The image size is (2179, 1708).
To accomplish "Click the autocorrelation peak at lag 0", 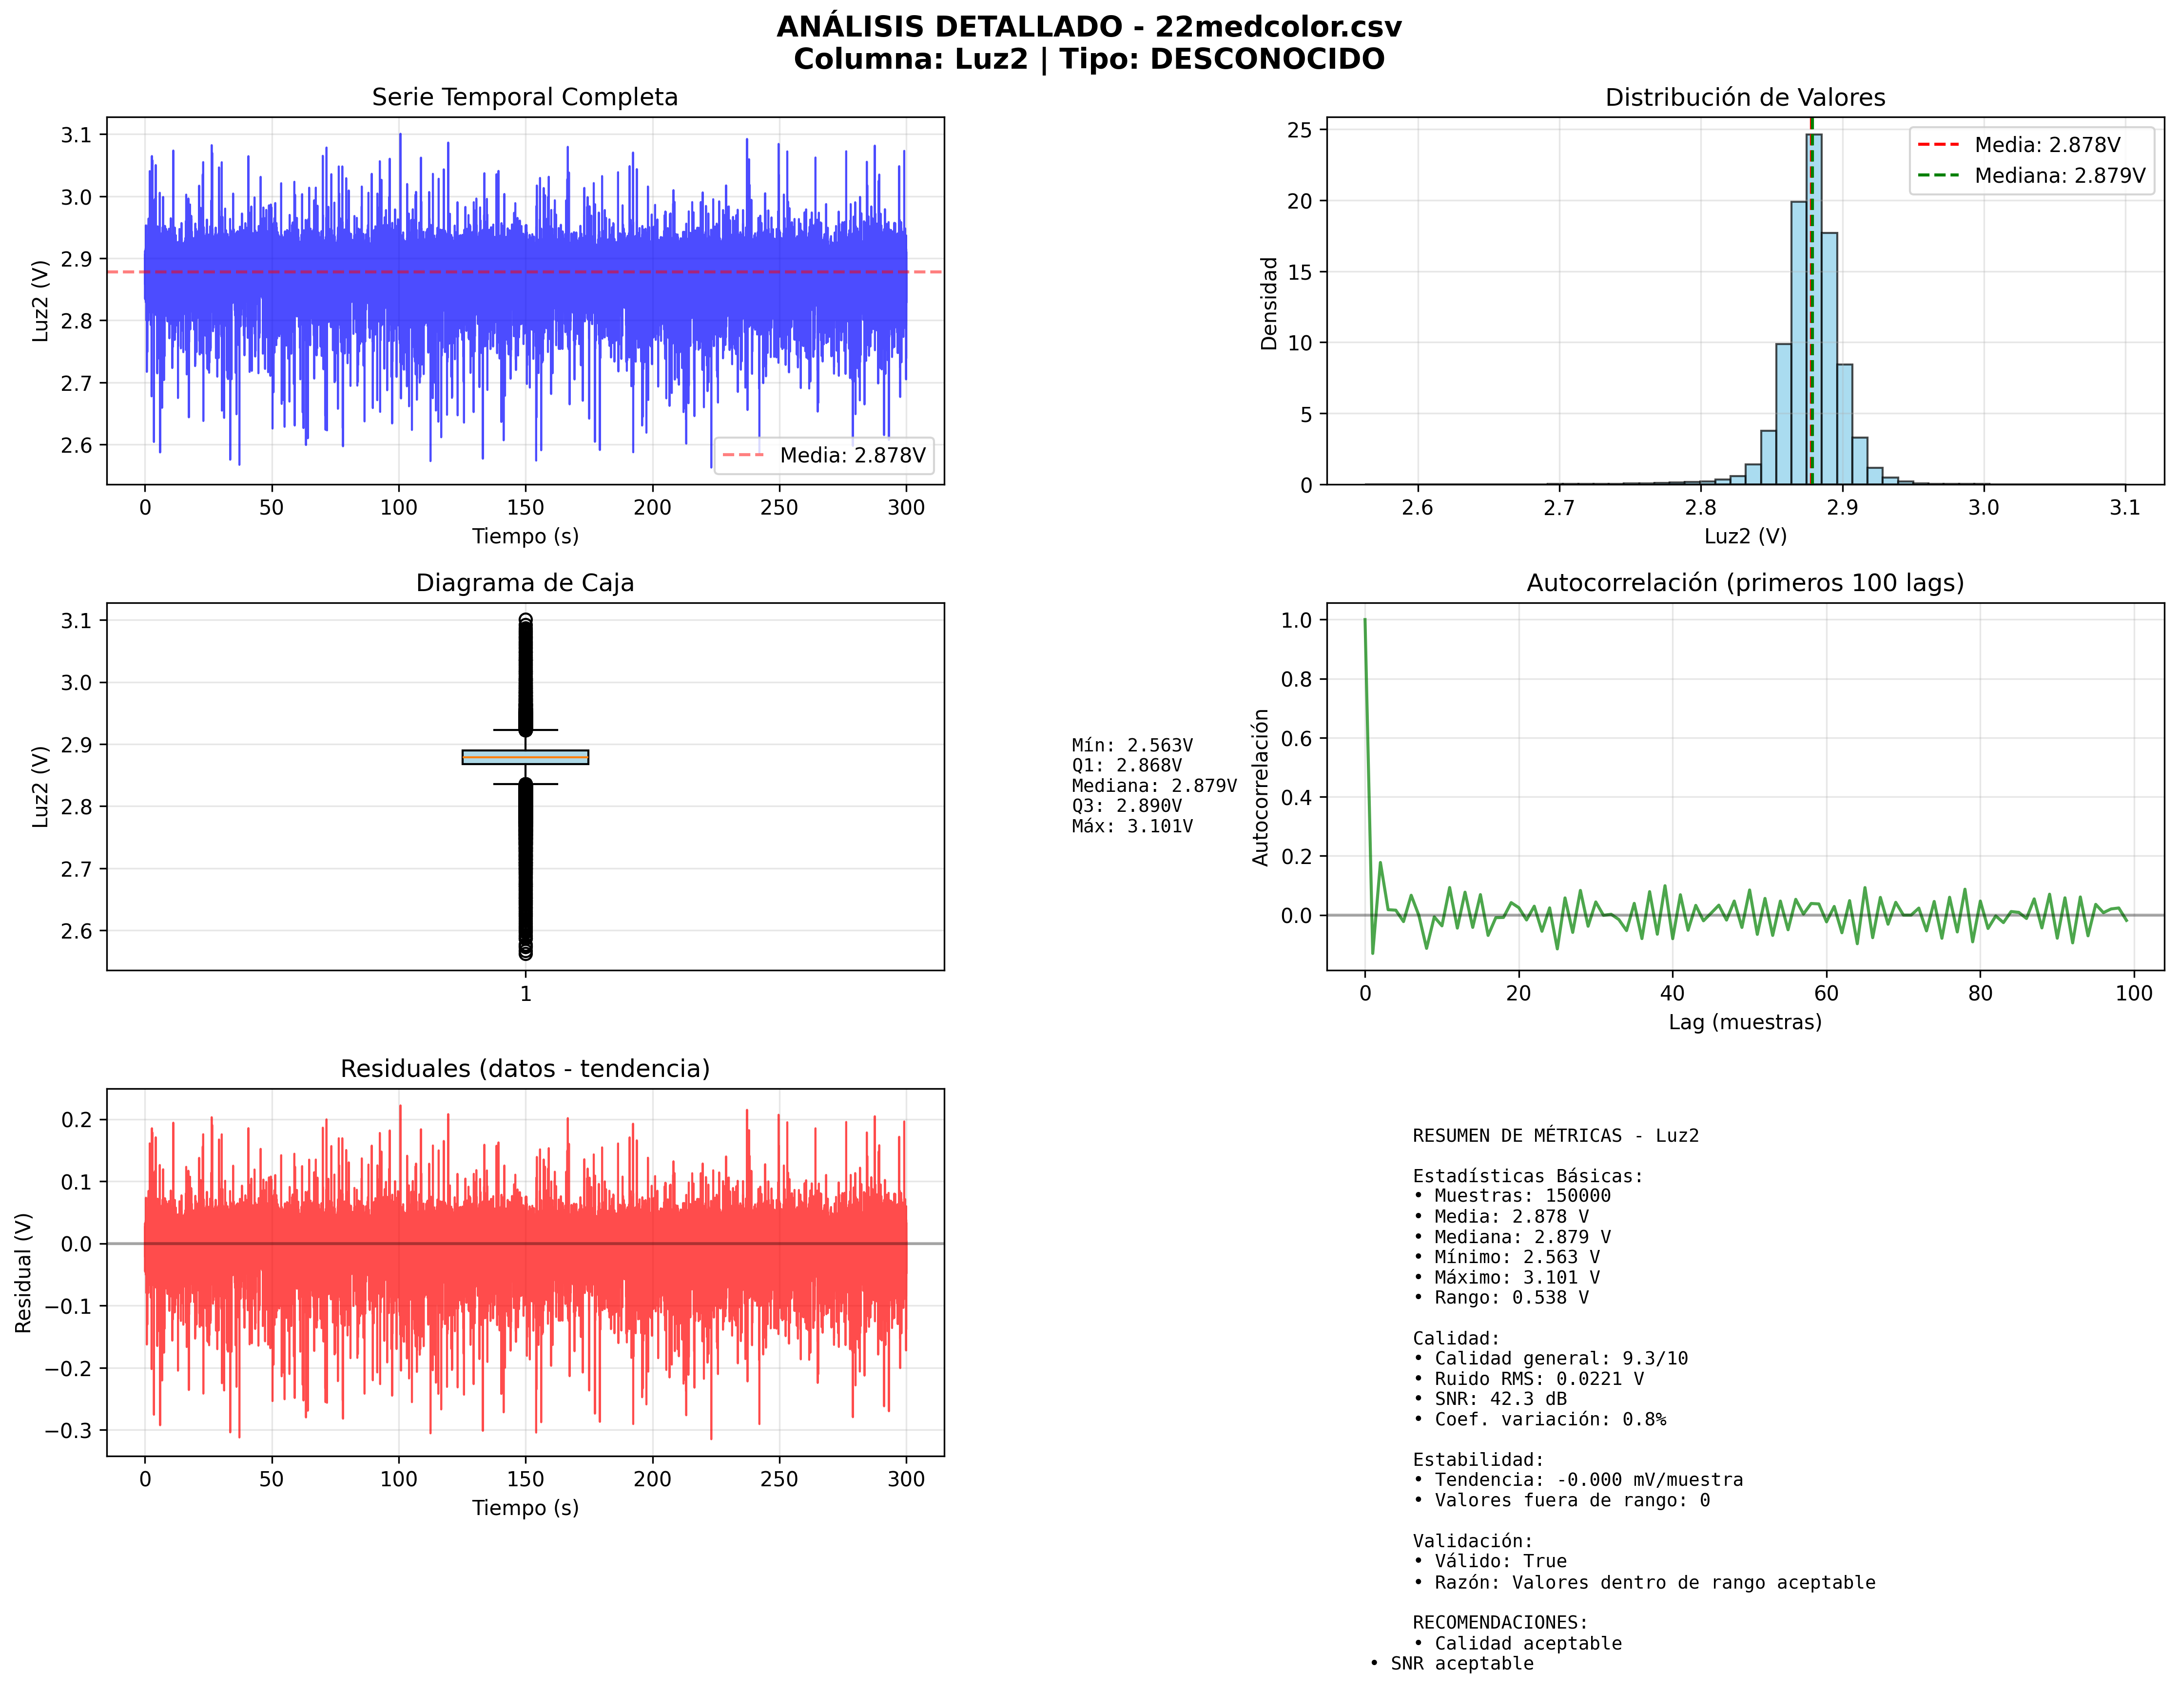I will click(x=1364, y=622).
